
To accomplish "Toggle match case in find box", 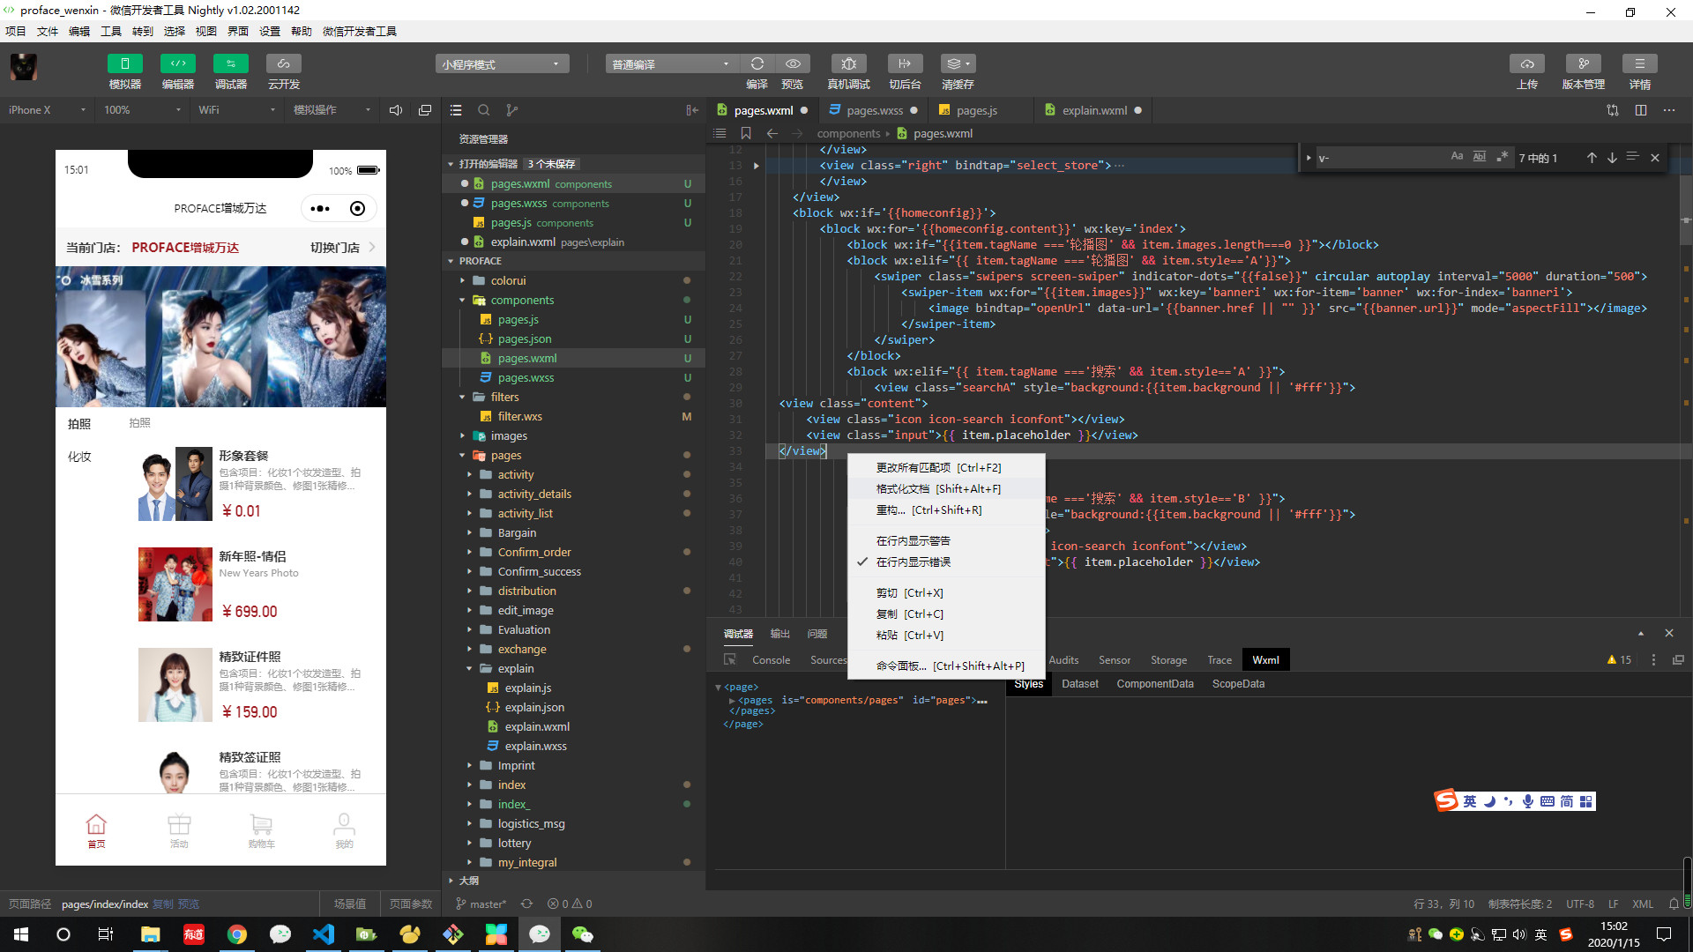I will click(x=1457, y=157).
